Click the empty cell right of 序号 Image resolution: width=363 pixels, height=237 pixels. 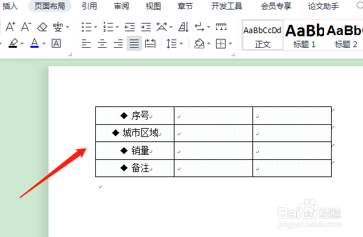213,115
